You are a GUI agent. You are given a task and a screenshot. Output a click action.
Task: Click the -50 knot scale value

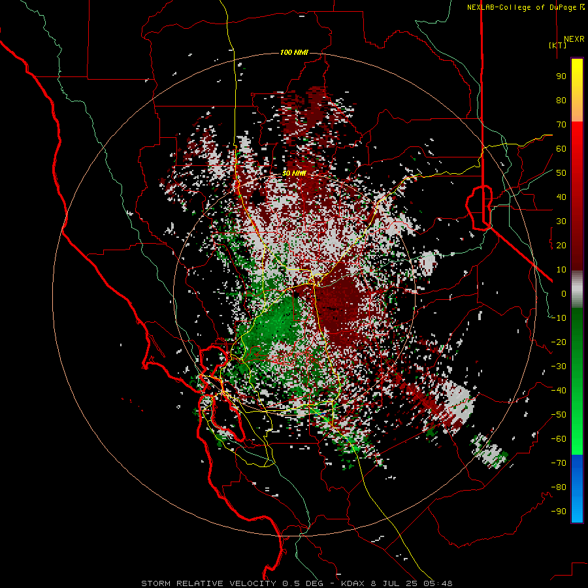559,415
